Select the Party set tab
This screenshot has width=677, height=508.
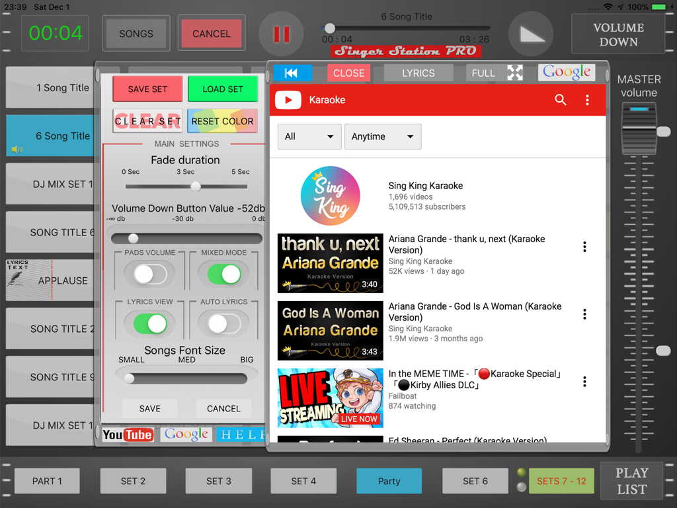click(389, 481)
